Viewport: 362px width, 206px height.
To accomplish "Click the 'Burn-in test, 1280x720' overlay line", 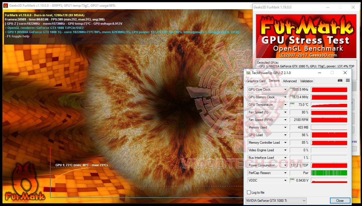I will pyautogui.click(x=45, y=15).
